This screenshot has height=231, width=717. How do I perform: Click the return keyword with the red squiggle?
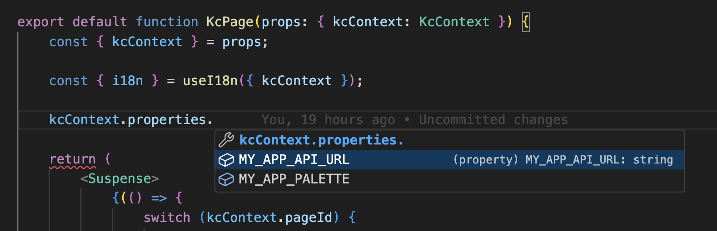[73, 159]
